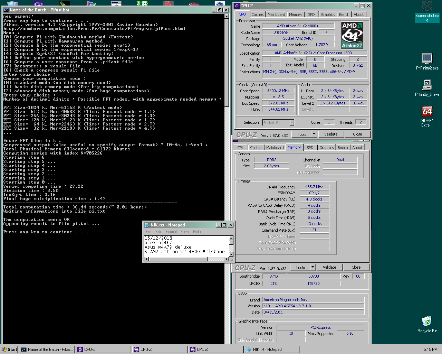The width and height of the screenshot is (442, 354).
Task: Open the File menu in Notepad
Action: [148, 232]
